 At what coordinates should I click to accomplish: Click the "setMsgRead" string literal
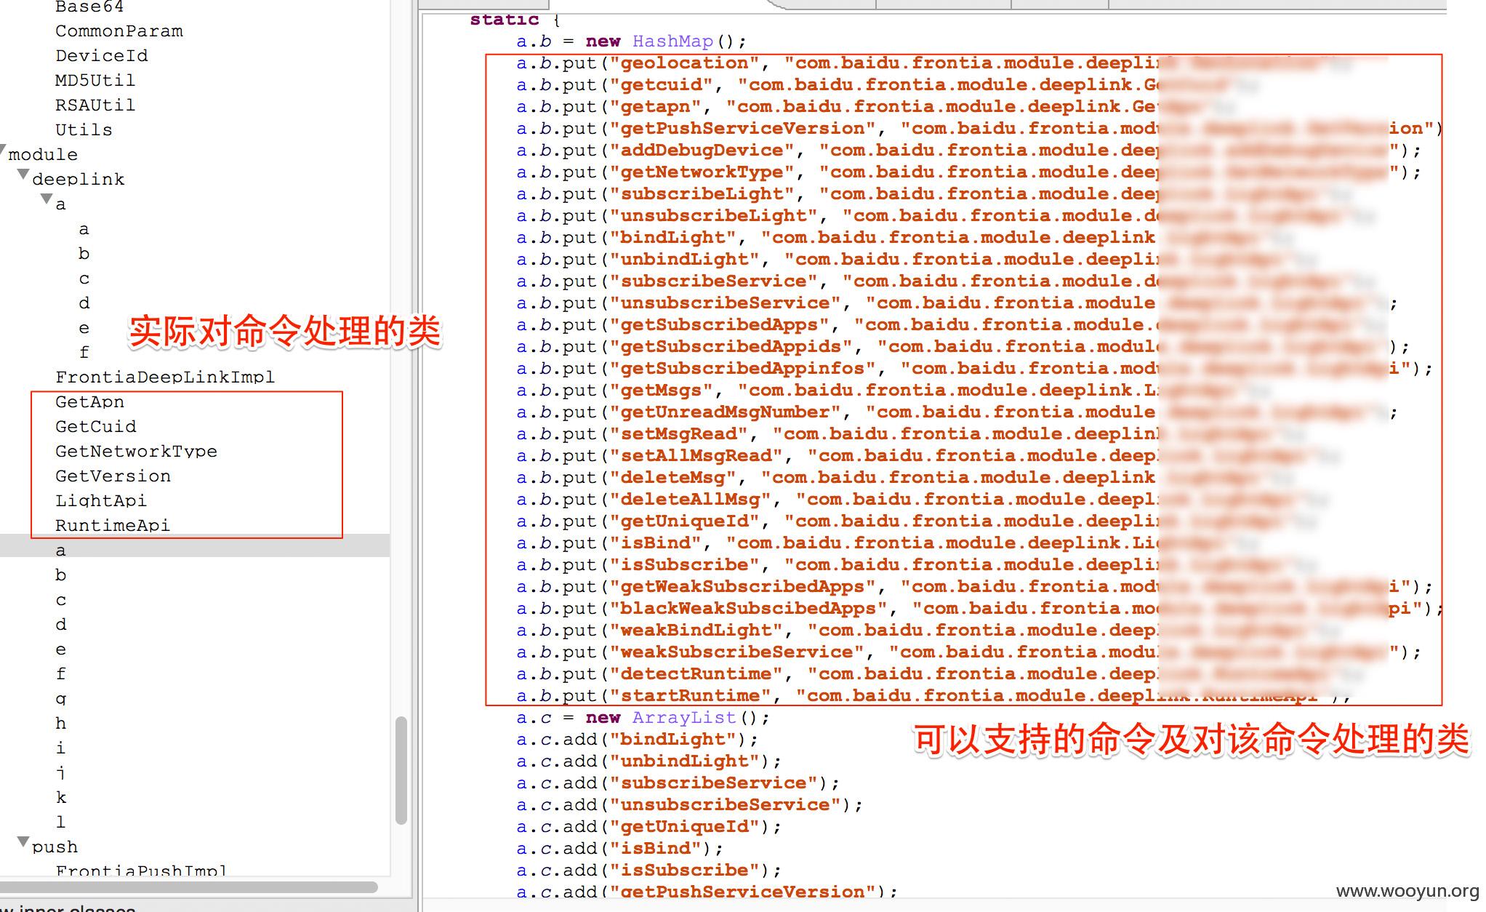678,434
